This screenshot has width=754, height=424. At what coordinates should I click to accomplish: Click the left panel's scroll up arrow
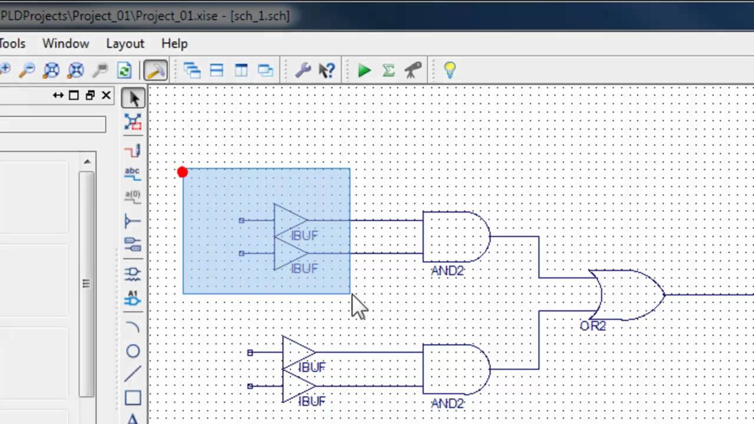87,161
